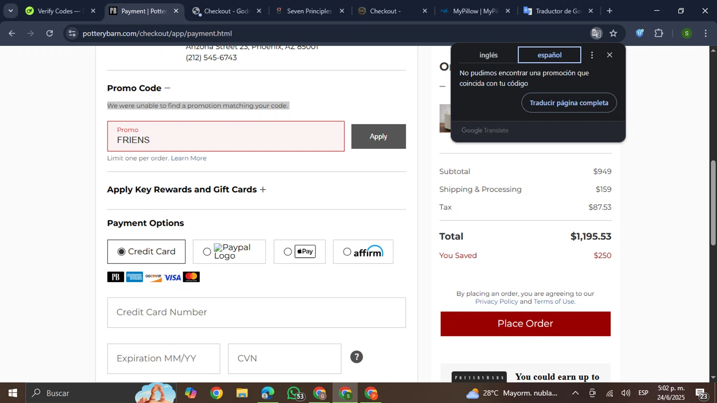Screen dimensions: 717x403
Task: Select español language in translate popup
Action: [550, 55]
